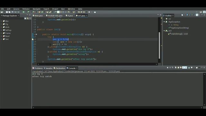Open the Declaration view tab
The image size is (206, 116).
tap(60, 68)
